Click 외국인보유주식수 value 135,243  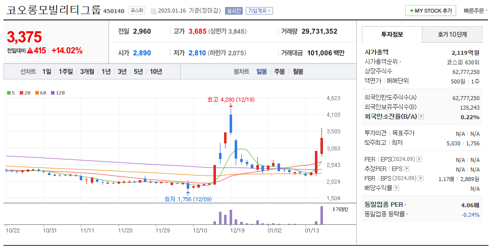click(470, 108)
